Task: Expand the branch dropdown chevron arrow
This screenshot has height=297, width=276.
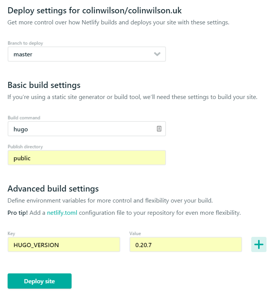Action: point(157,54)
